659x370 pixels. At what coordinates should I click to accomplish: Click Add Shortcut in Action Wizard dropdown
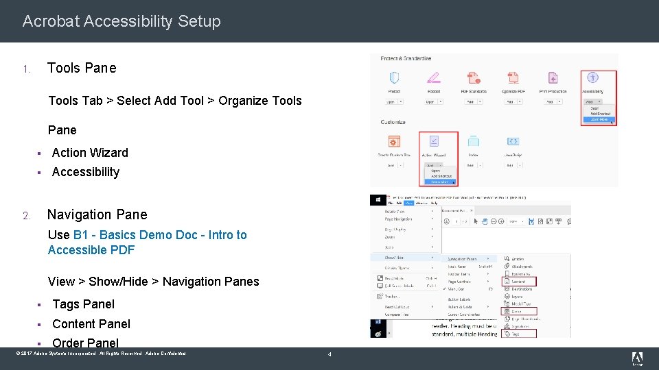[x=441, y=176]
